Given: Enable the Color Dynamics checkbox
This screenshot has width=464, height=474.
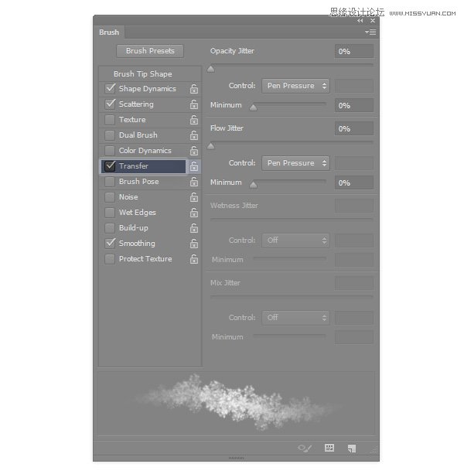Looking at the screenshot, I should point(110,151).
